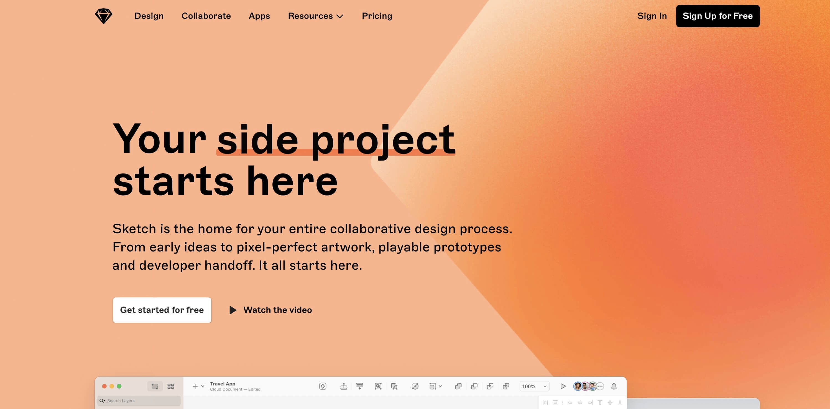The height and width of the screenshot is (409, 830).
Task: Click the Create Symbol diamond icon
Action: (323, 386)
